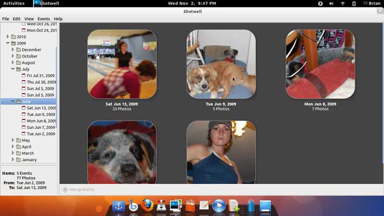The image size is (384, 216).
Task: Open the Edit menu
Action: [x=16, y=19]
